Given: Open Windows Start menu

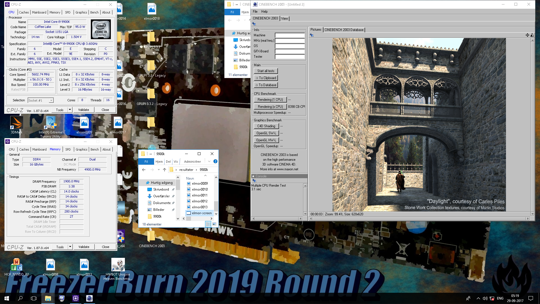Looking at the screenshot, I should [7, 298].
